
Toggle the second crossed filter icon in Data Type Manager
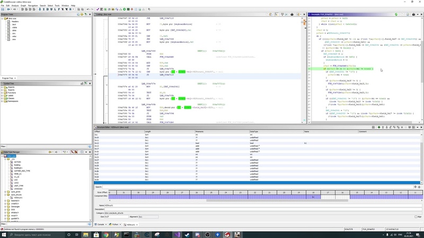[76, 152]
